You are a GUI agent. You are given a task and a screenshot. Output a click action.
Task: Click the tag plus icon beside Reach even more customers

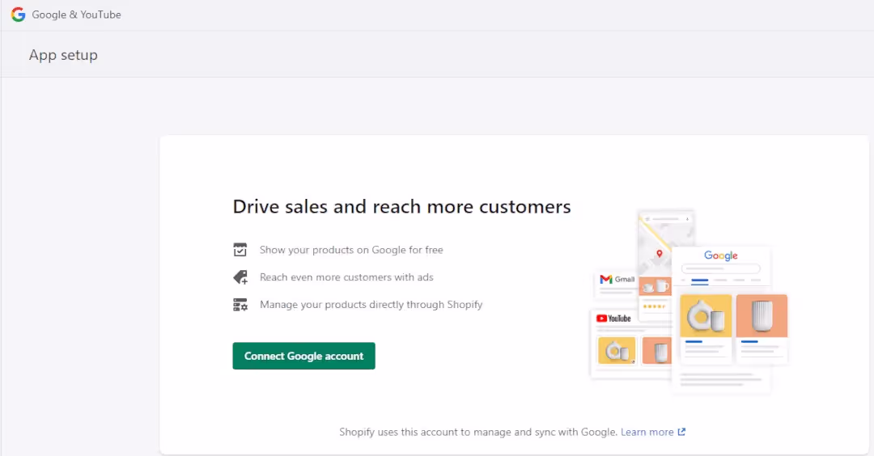(240, 277)
